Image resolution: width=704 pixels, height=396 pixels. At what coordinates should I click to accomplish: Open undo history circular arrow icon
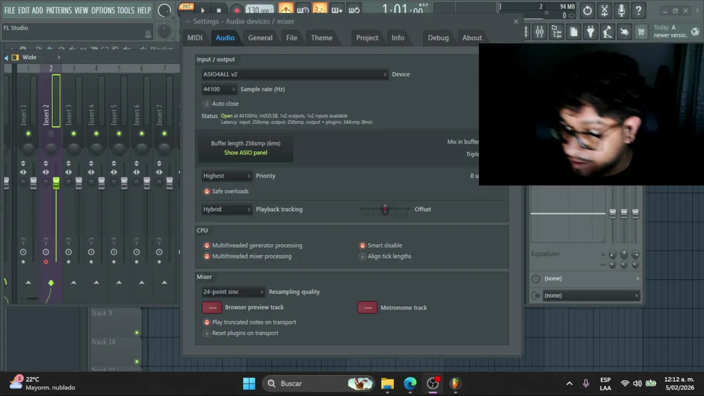coord(587,10)
